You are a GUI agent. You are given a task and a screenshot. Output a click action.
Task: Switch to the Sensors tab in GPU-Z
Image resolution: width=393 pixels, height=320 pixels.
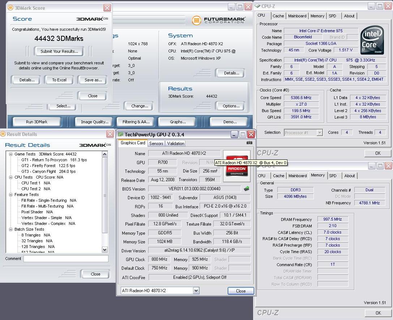[x=156, y=143]
